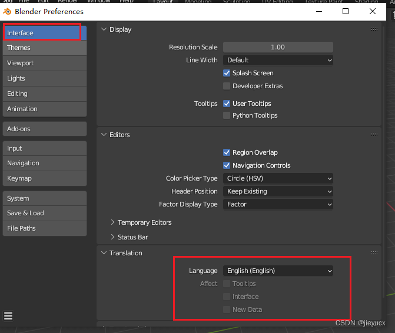Enable Developer Extras checkbox
The height and width of the screenshot is (333, 395).
(x=227, y=86)
